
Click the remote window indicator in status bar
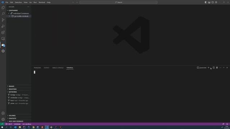2,124
